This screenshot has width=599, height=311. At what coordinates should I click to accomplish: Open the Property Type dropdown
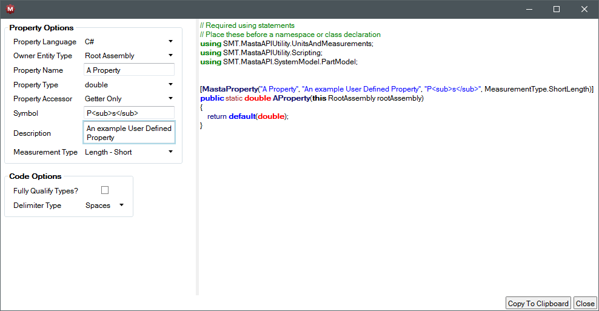[129, 84]
